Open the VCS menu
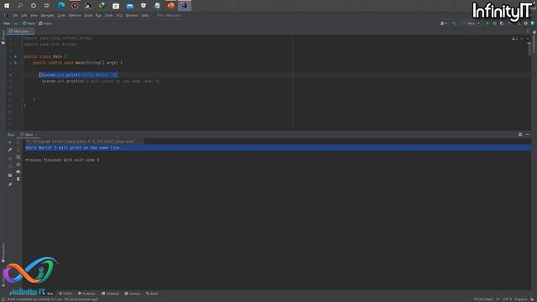Screen dimensions: 537x302 click(119, 15)
